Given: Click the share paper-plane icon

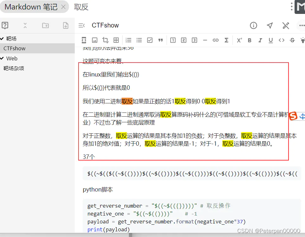Looking at the screenshot, I should pyautogui.click(x=270, y=25).
